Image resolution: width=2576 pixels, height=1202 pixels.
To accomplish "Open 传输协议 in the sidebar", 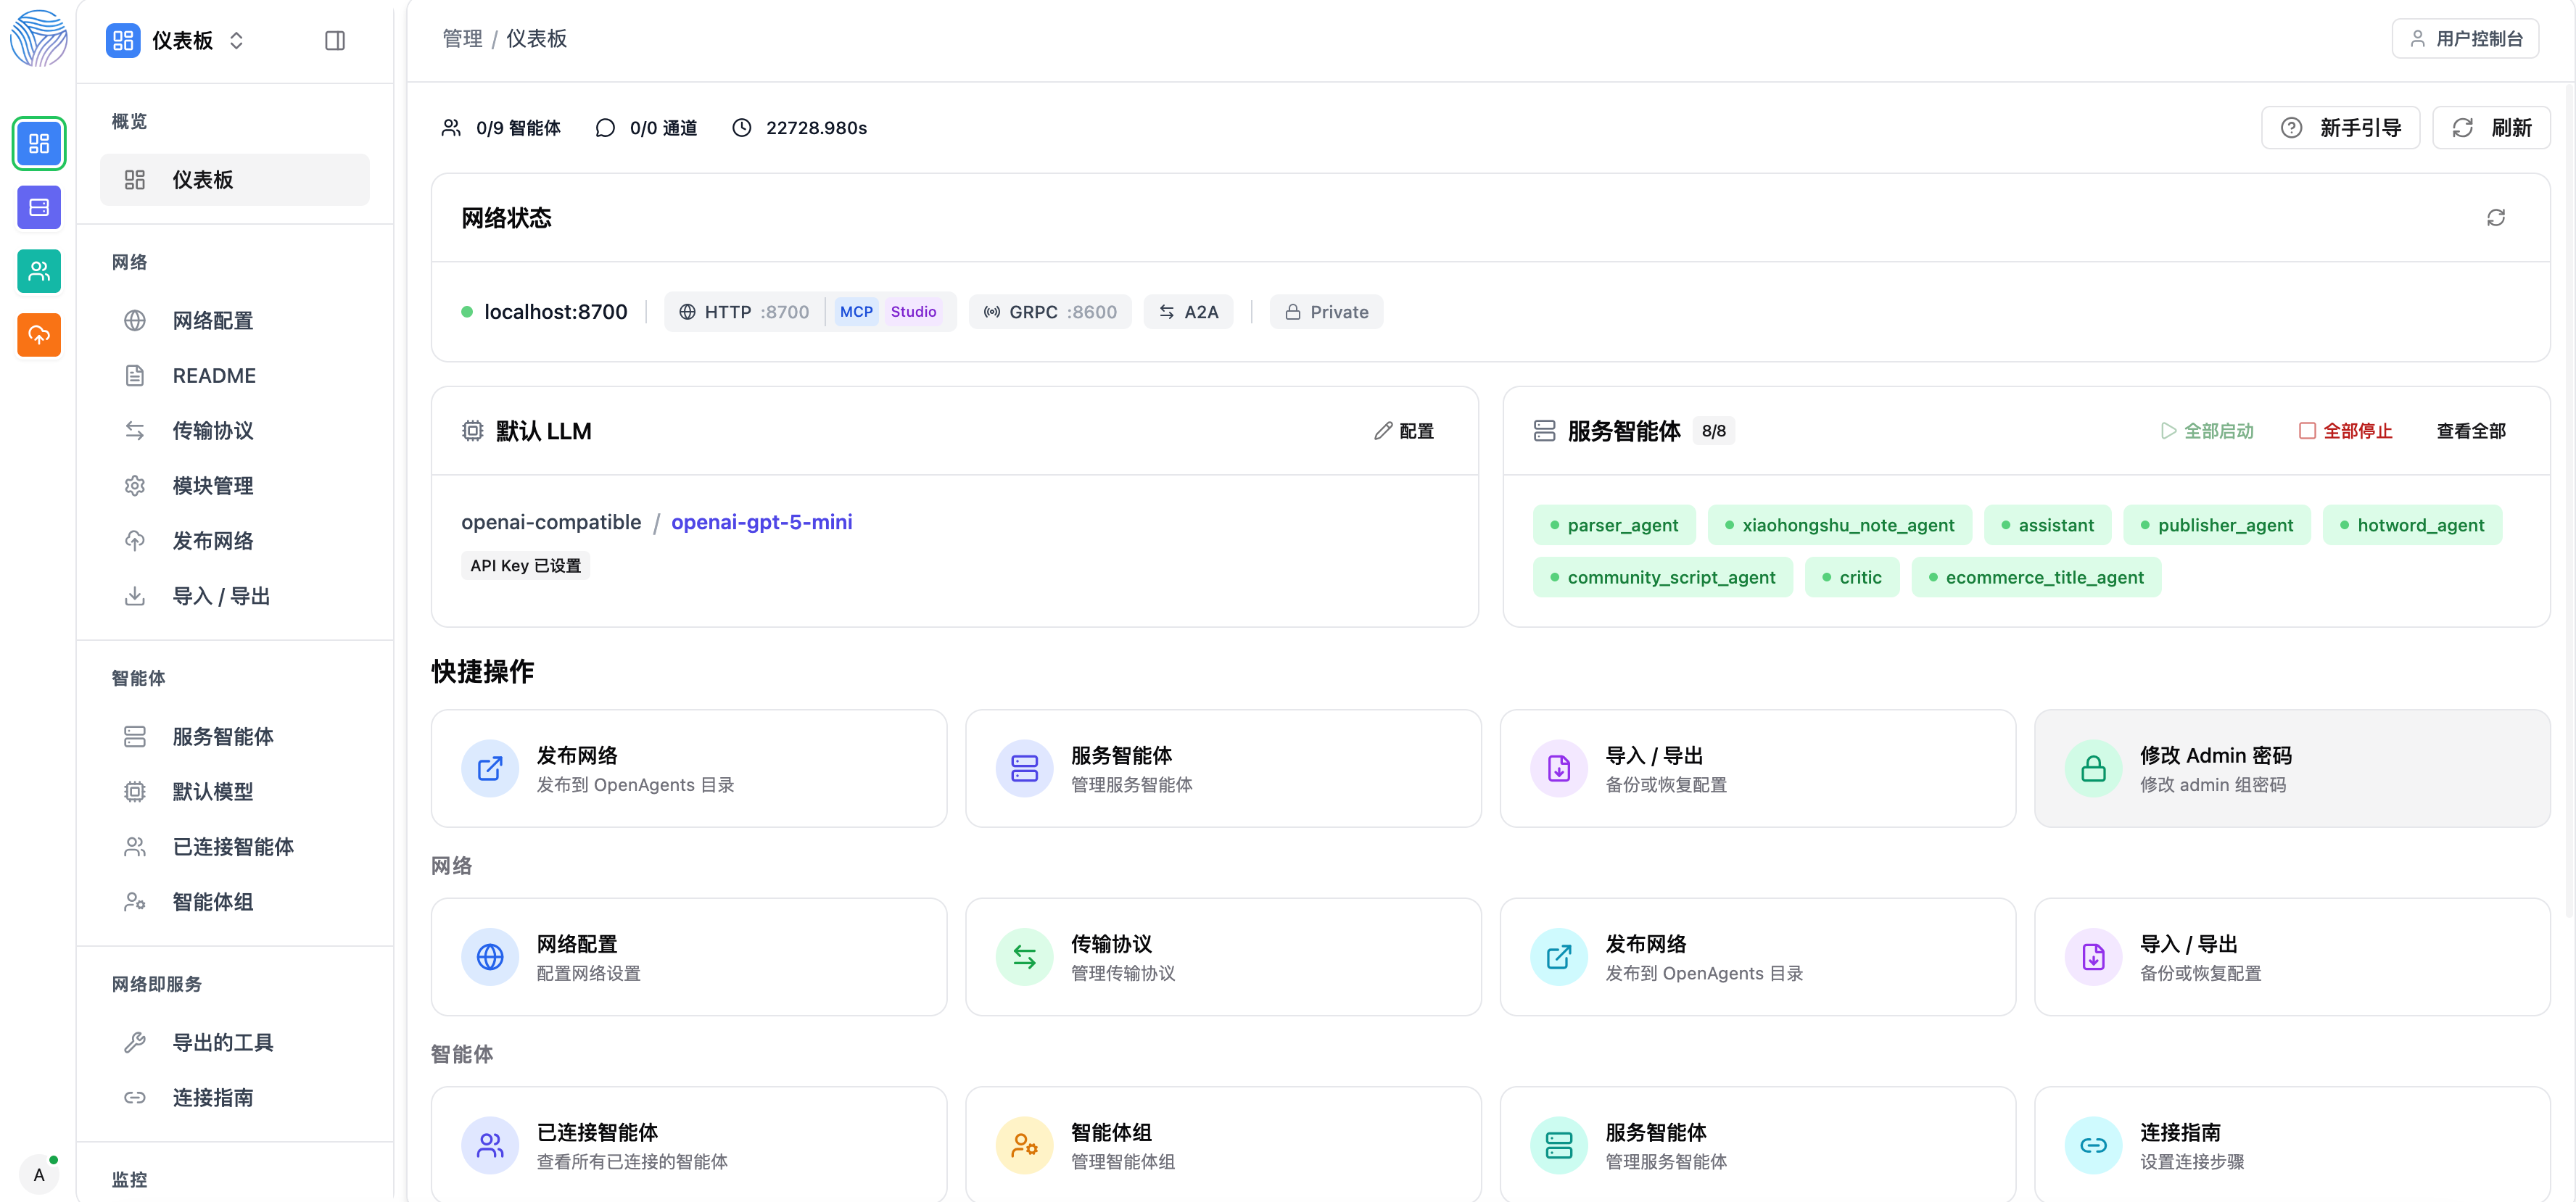I will coord(235,430).
